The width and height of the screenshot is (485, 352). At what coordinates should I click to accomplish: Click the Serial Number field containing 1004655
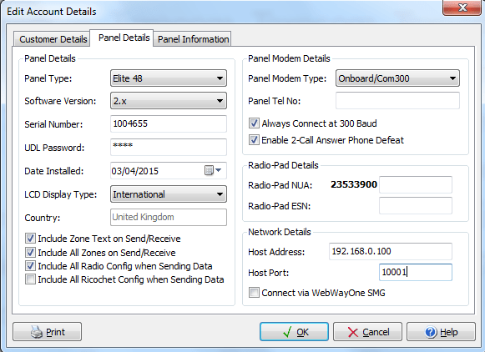169,124
